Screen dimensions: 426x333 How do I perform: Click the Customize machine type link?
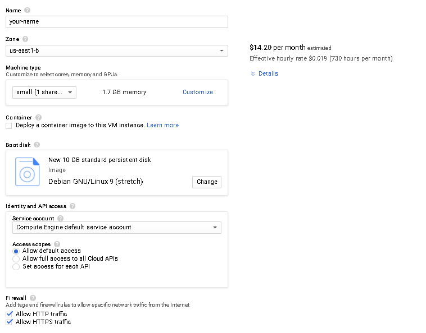(198, 92)
